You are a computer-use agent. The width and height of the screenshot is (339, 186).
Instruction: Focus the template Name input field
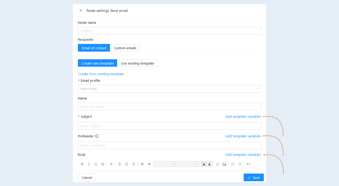point(169,106)
